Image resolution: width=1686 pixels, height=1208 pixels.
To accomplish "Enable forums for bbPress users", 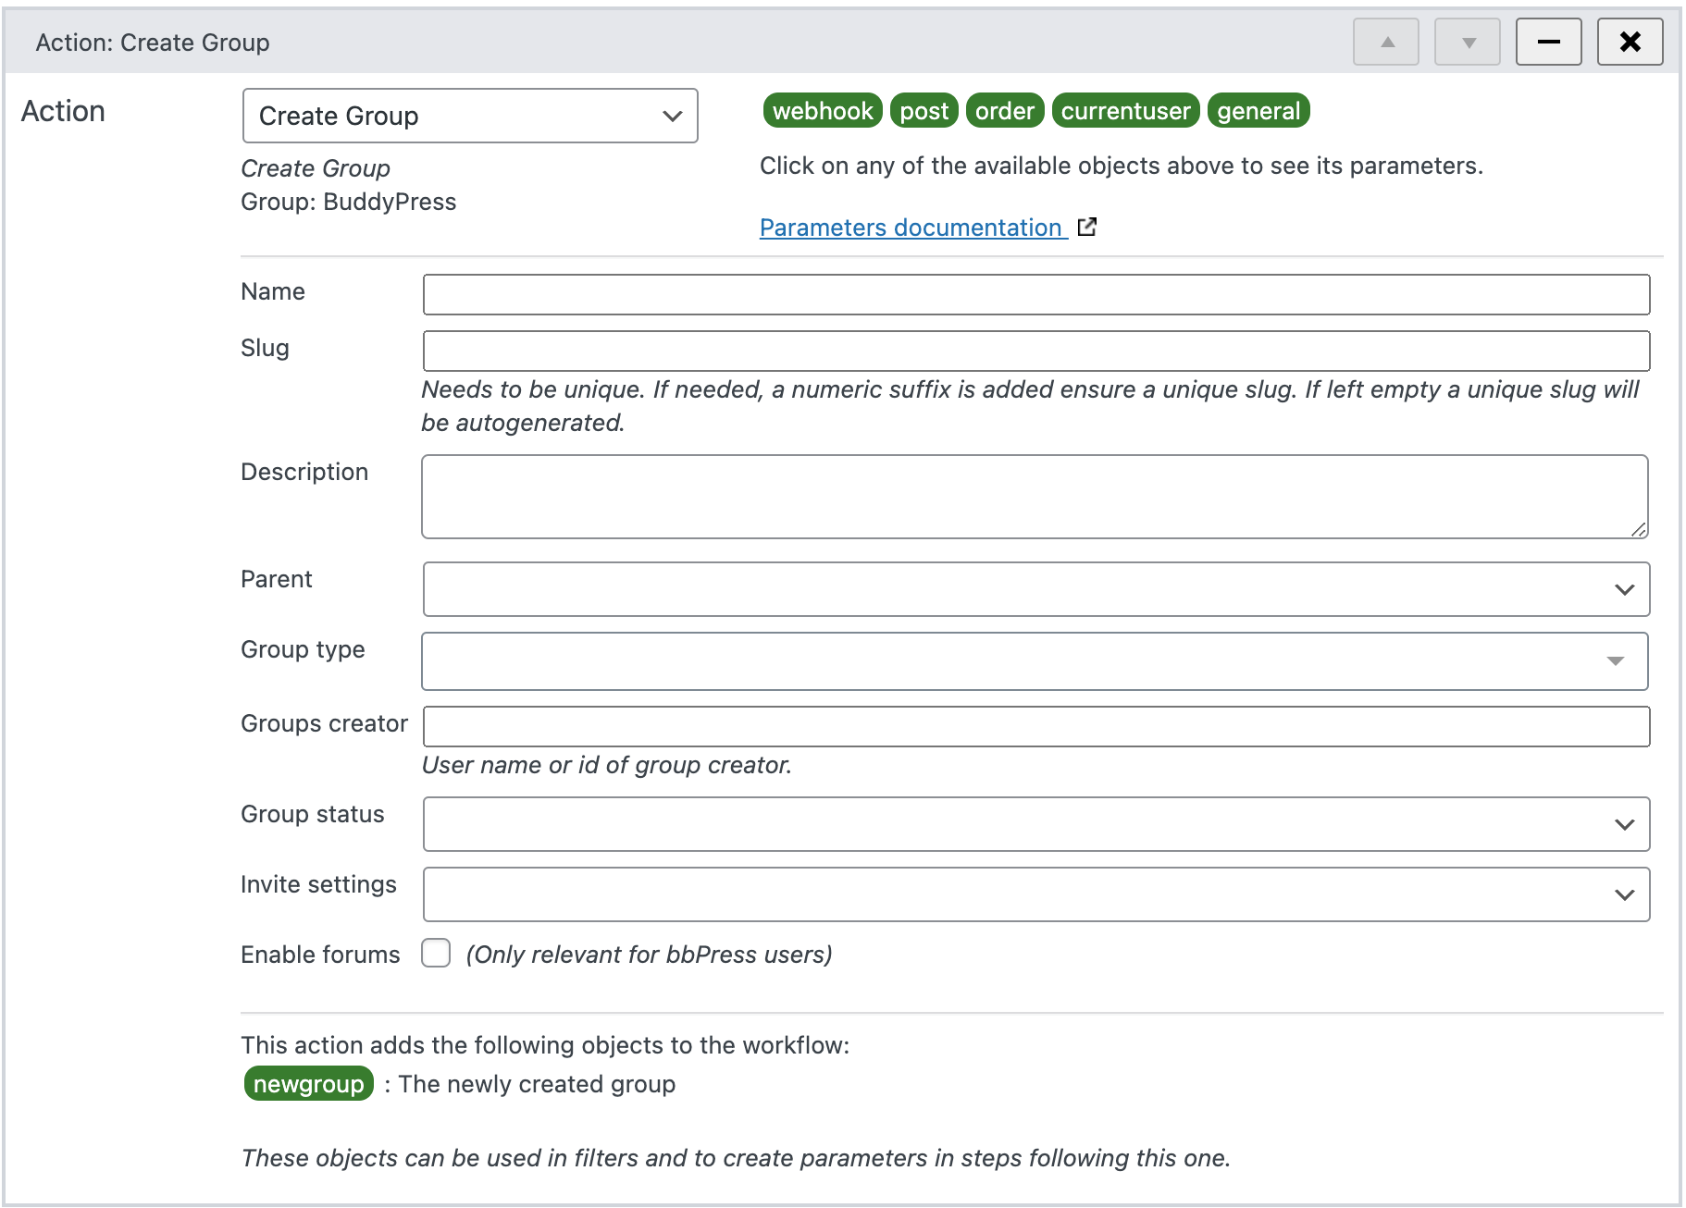I will [x=435, y=954].
